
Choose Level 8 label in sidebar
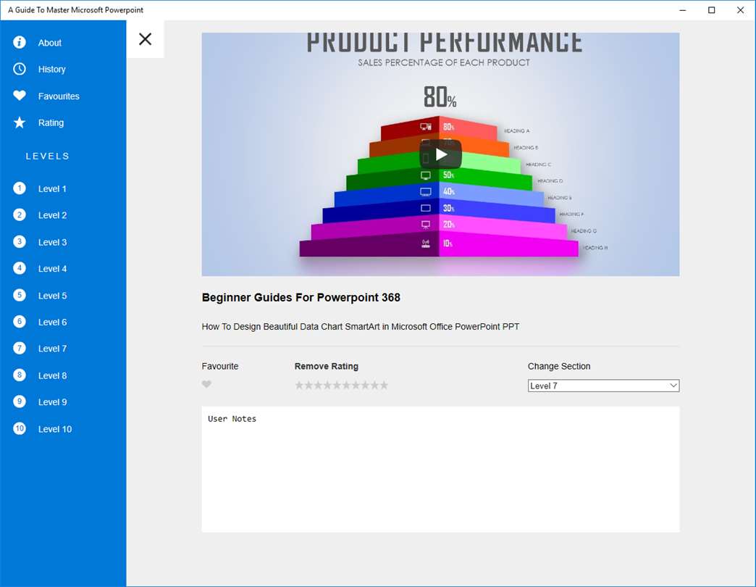tap(53, 375)
